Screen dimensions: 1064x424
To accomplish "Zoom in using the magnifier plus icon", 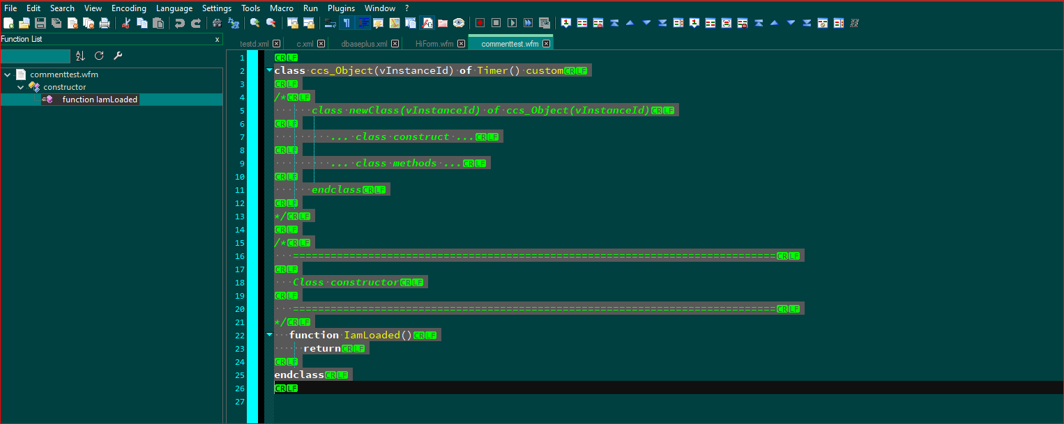I will point(255,23).
